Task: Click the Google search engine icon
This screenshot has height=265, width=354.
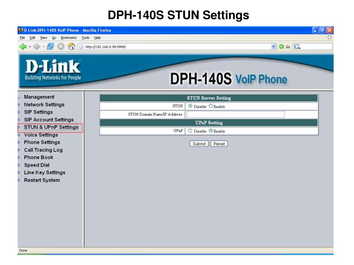Action: click(297, 47)
